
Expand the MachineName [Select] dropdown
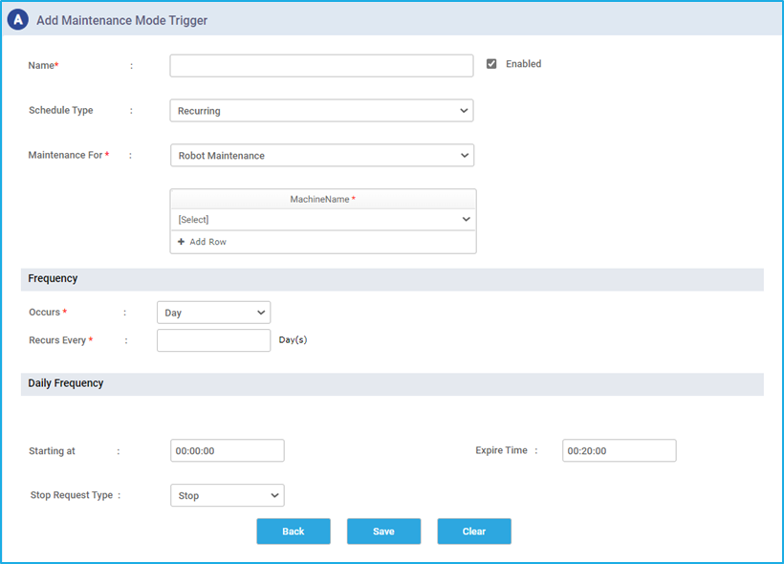323,220
